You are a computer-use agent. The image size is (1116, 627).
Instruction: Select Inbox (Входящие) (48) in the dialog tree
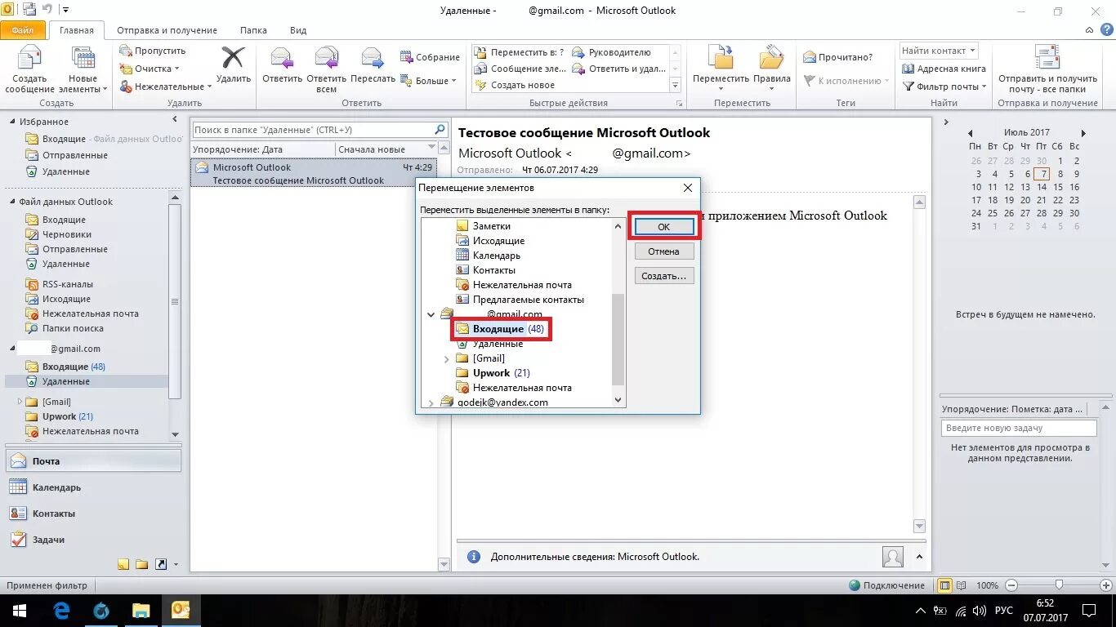(x=501, y=329)
